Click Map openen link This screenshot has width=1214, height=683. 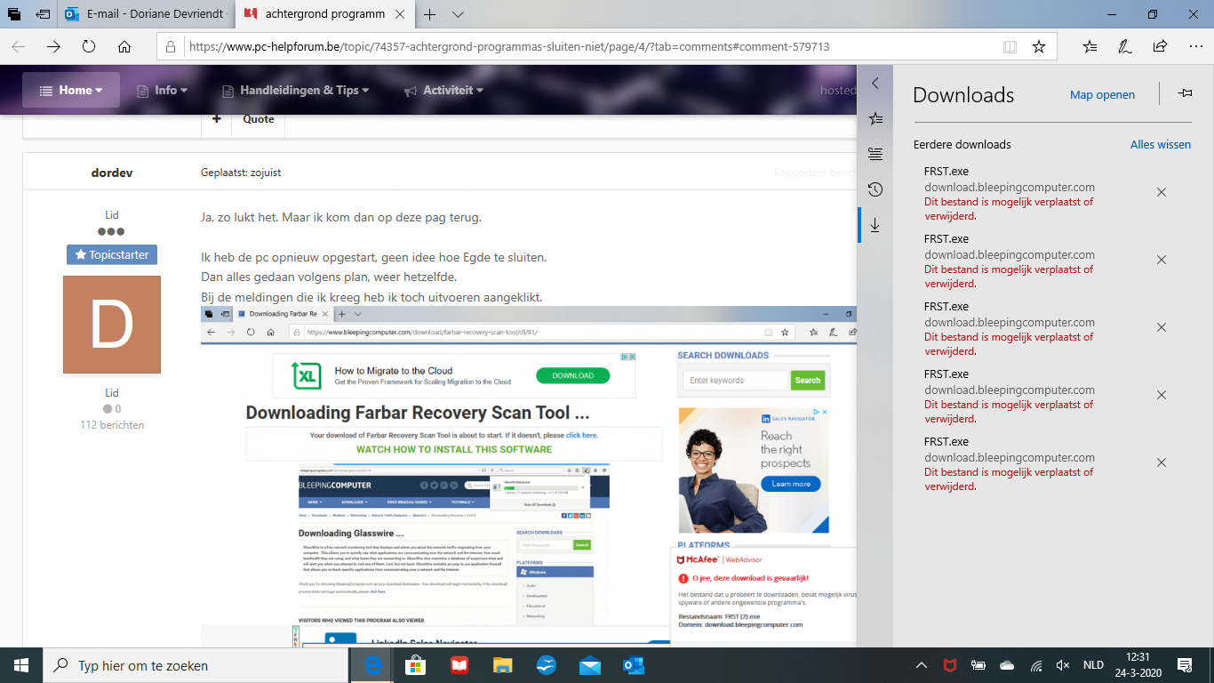pyautogui.click(x=1102, y=94)
